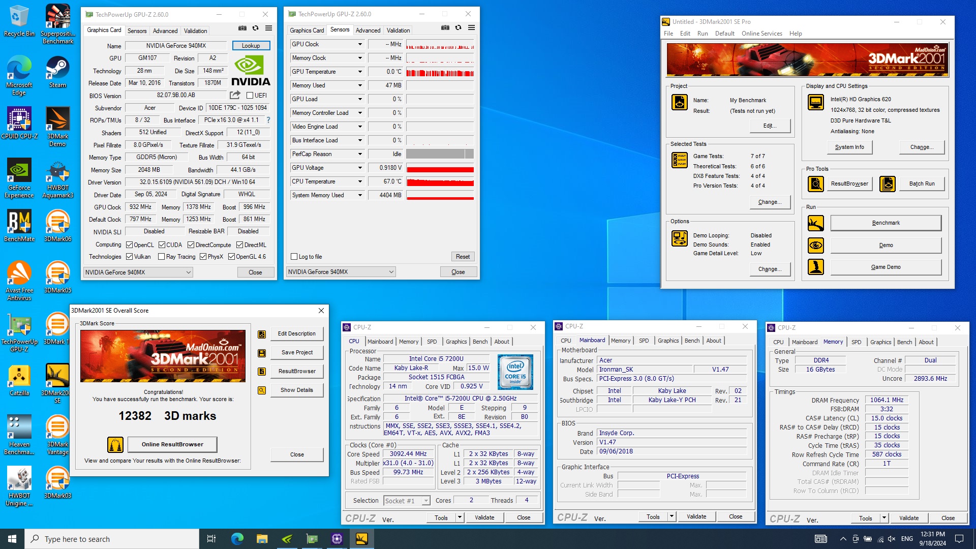Switch to Bench tab in CPU-Z Mainboard window
The image size is (976, 549).
[692, 341]
